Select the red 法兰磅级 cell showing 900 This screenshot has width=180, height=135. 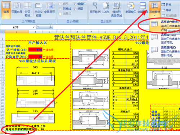pos(35,50)
